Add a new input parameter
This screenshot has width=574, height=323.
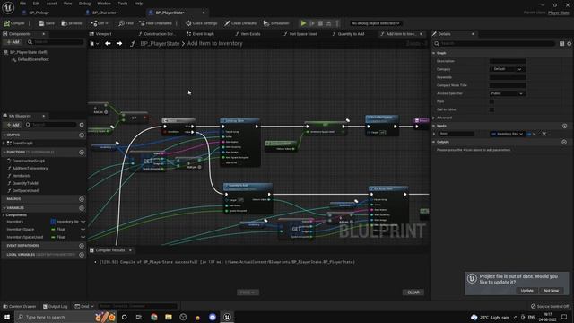click(564, 126)
